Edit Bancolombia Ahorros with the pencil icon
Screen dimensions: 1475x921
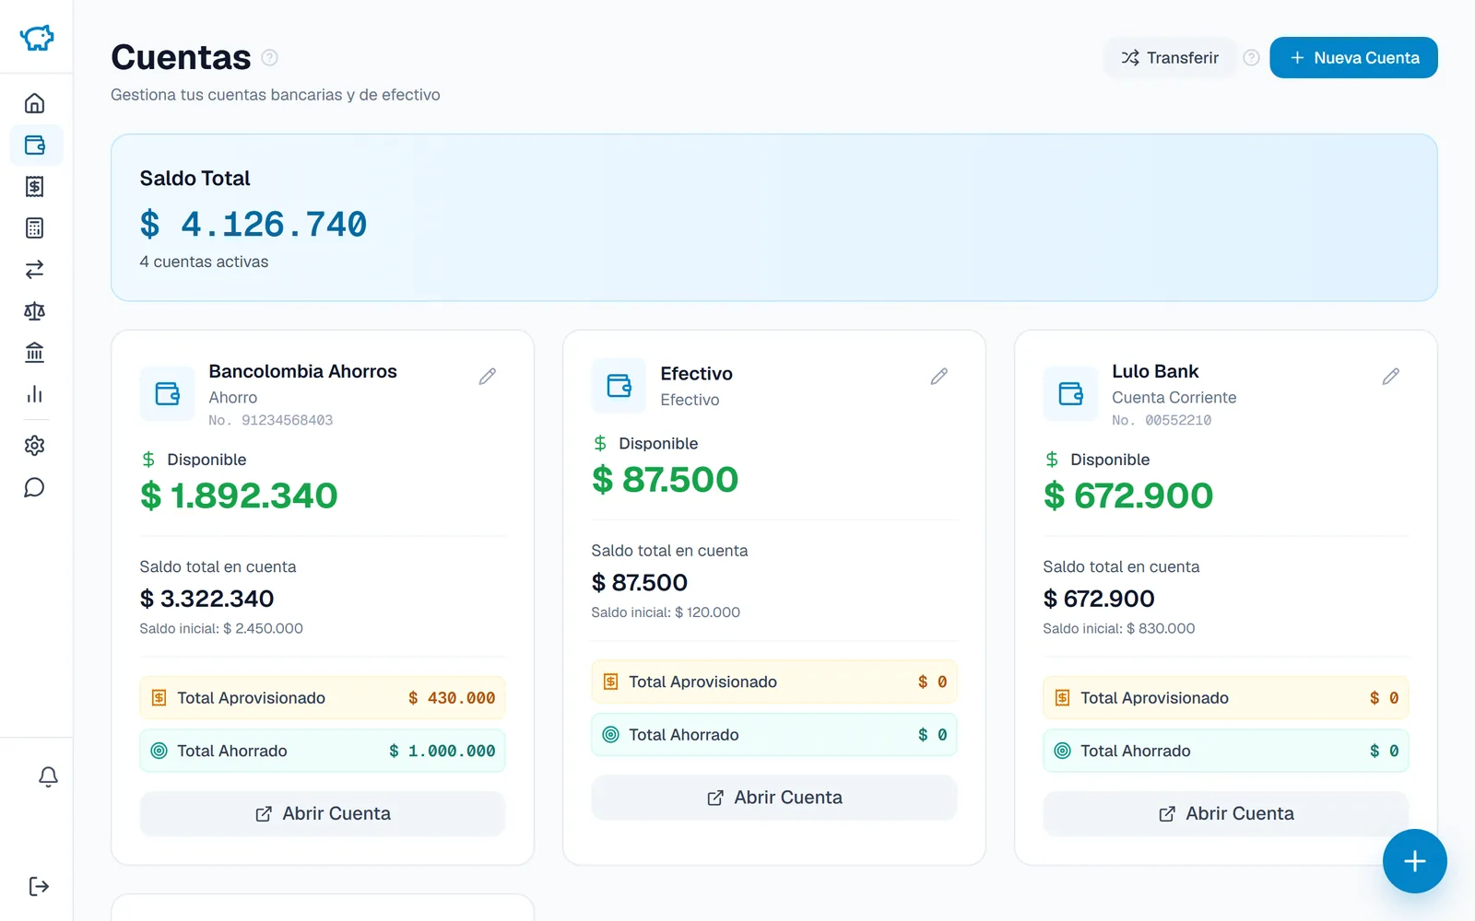click(488, 376)
